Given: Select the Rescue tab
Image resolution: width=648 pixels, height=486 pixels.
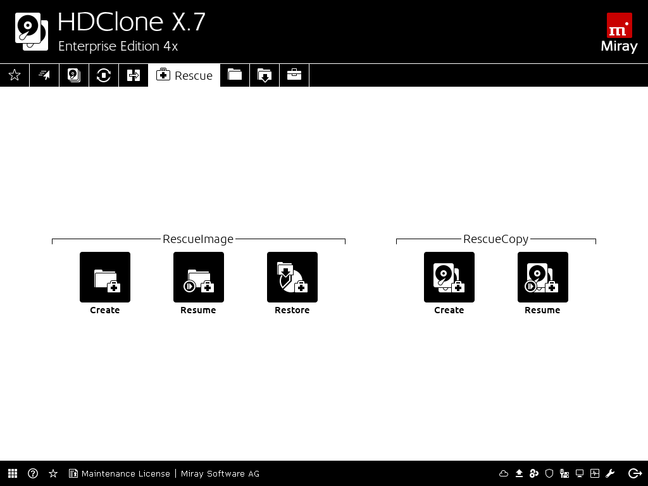Looking at the screenshot, I should point(184,75).
